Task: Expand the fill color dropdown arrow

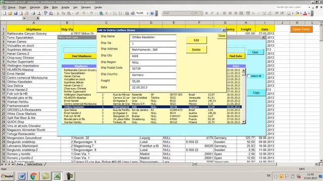Action: 301,14
